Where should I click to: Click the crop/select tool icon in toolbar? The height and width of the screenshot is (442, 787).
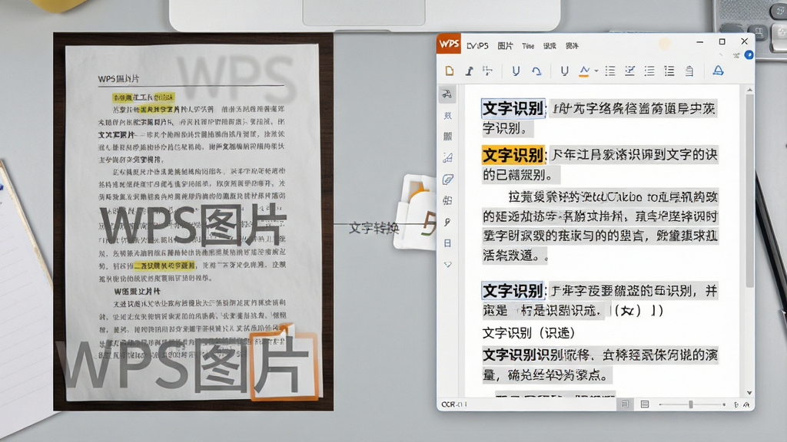pyautogui.click(x=487, y=71)
